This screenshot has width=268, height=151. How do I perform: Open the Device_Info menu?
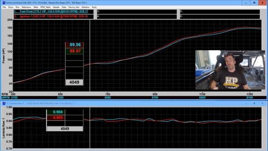click(x=74, y=7)
